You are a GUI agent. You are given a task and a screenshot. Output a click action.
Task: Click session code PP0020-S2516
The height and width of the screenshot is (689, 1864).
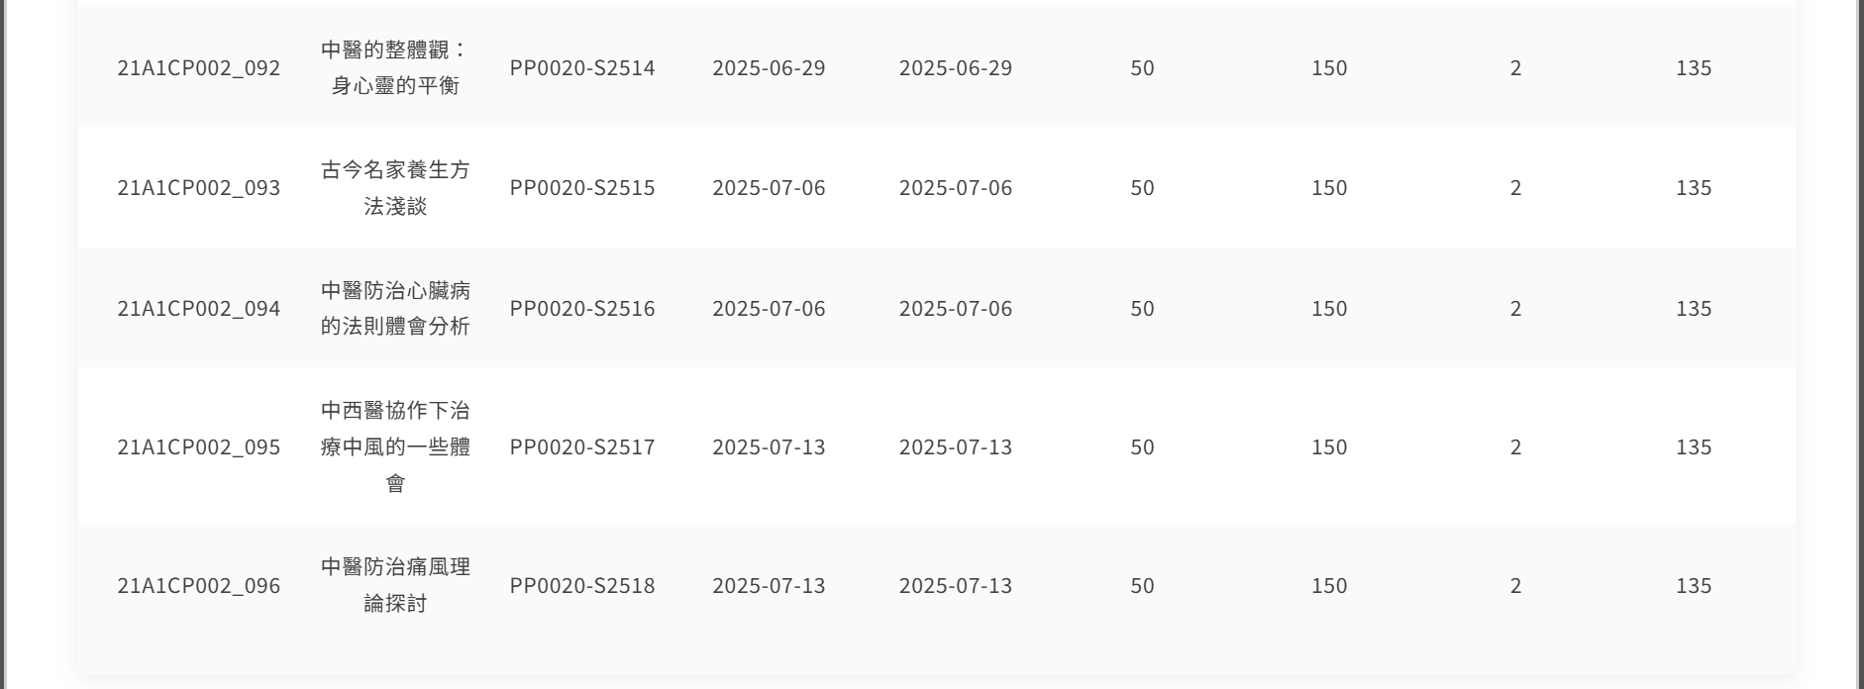(582, 309)
